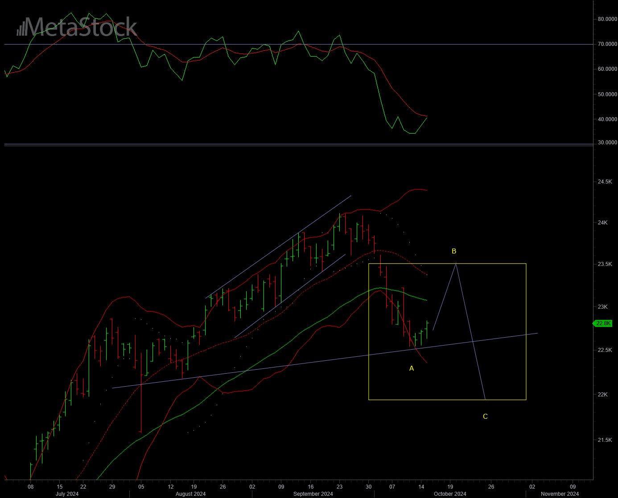Click the 30 date label on date axis
Viewport: 618px width, 498px height.
[x=369, y=487]
